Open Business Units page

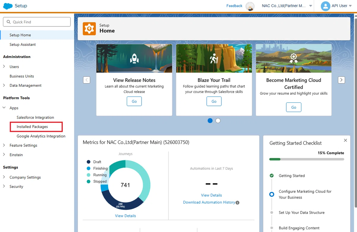pos(22,76)
